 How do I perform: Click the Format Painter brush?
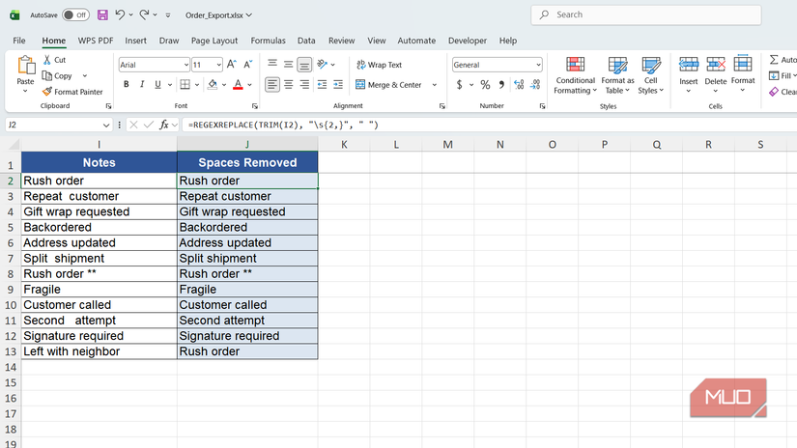(47, 92)
